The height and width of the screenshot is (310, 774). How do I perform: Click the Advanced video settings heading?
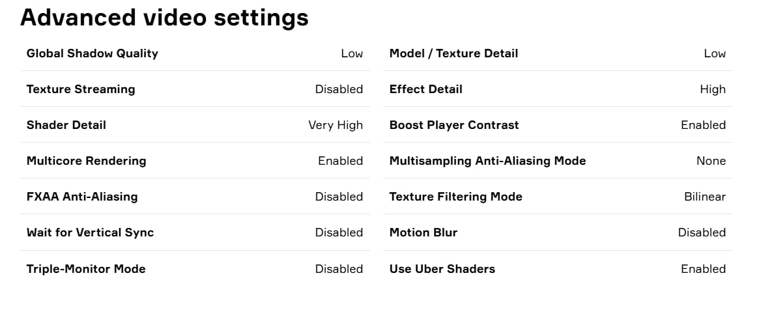164,18
